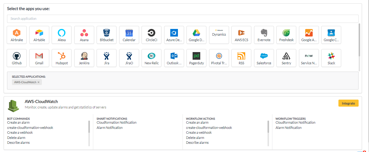Screen dimensions: 369x152
Task: Choose the Dynamics app tile
Action: click(x=219, y=35)
